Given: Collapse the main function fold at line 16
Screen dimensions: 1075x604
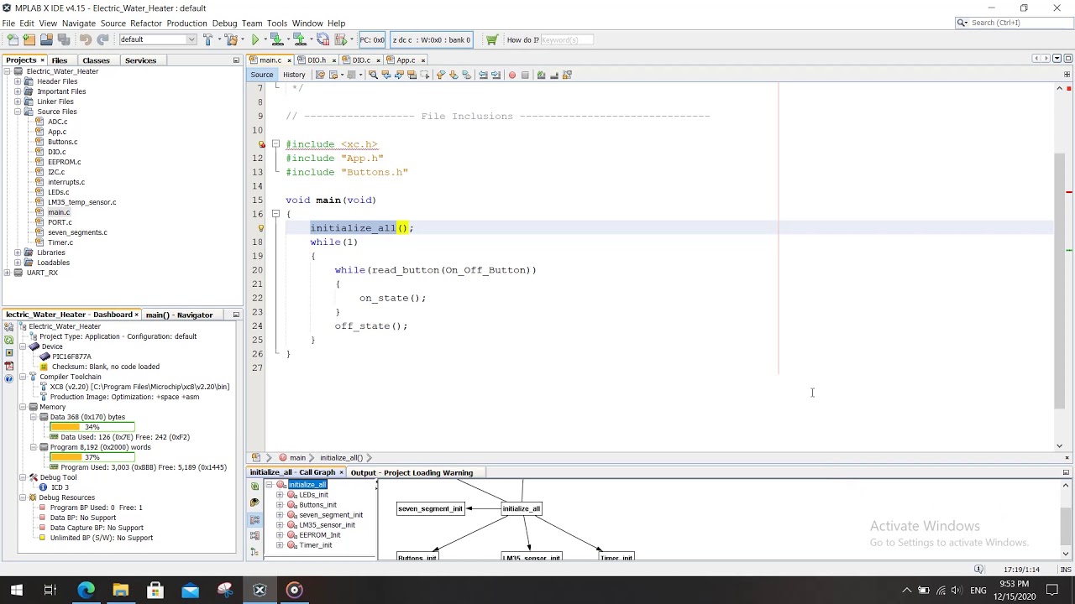Looking at the screenshot, I should (275, 214).
